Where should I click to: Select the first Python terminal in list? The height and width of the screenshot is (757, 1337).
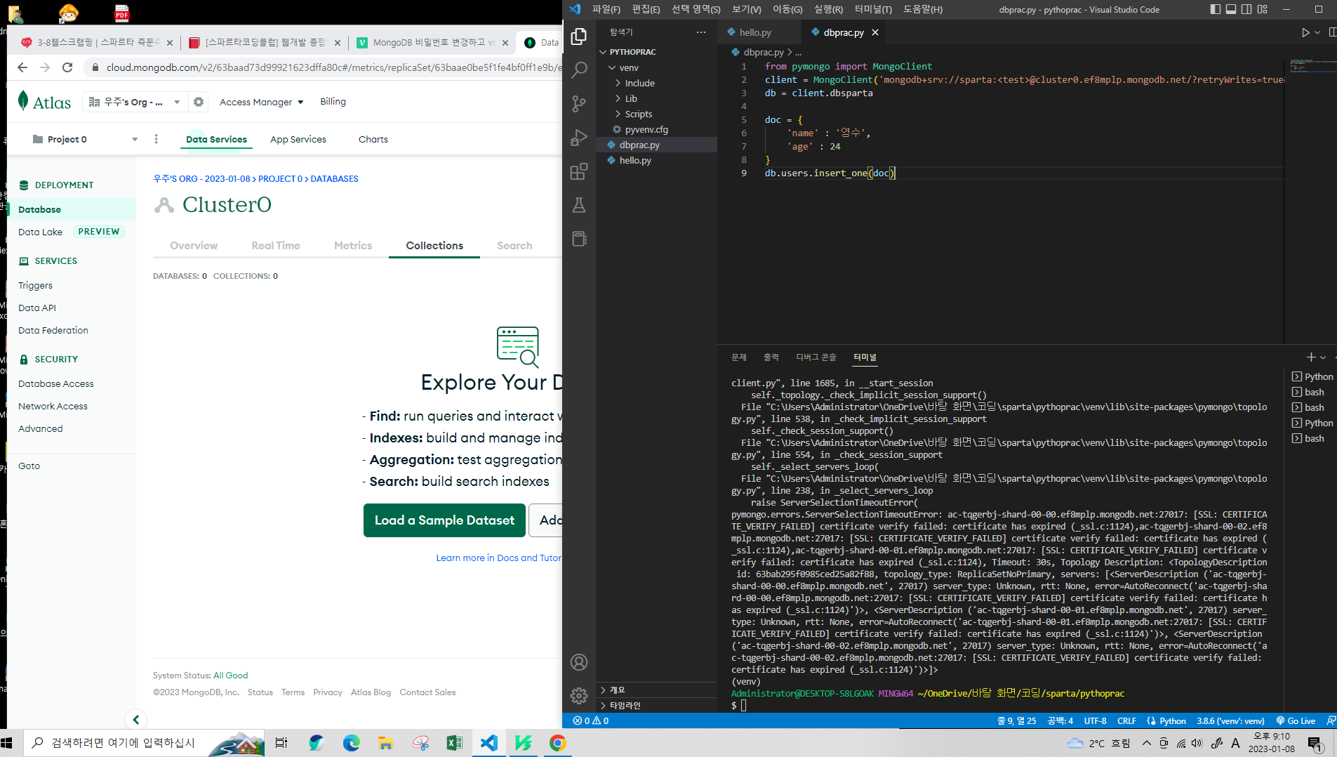1313,377
